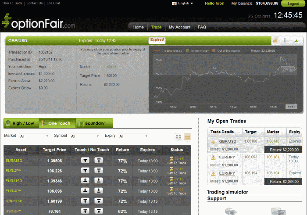
Task: Click Touch icon for EUR/USD 1.39506
Action: 86,161
